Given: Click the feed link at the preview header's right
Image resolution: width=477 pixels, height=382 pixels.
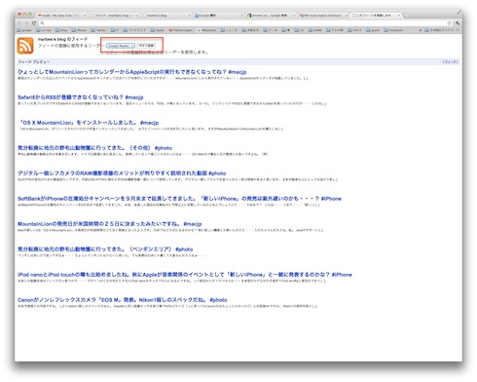Looking at the screenshot, I should 451,61.
